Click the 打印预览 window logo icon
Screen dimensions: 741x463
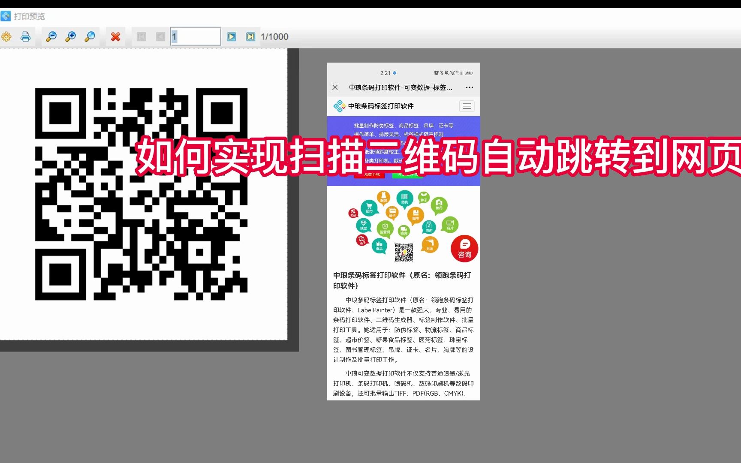pyautogui.click(x=6, y=16)
